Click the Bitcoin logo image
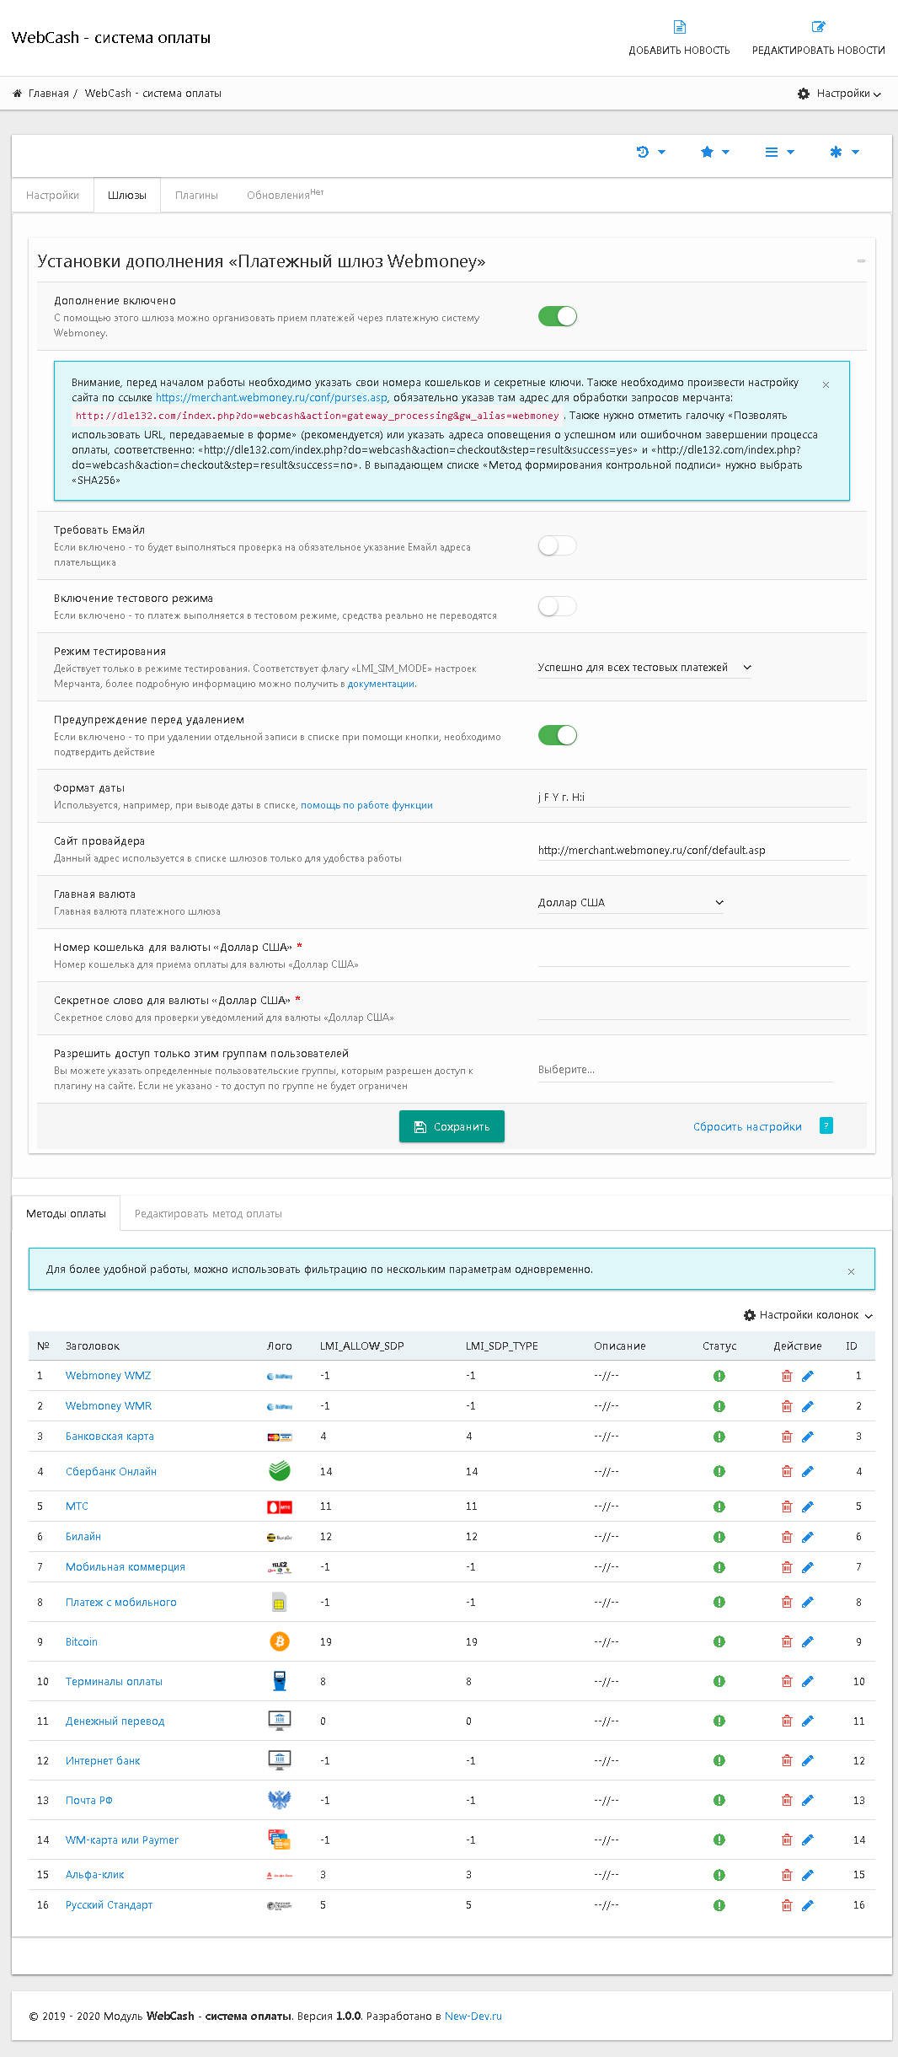 tap(279, 1641)
